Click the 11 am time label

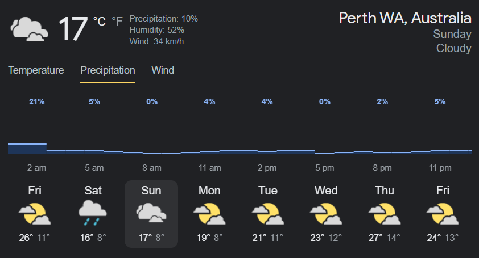click(x=210, y=168)
